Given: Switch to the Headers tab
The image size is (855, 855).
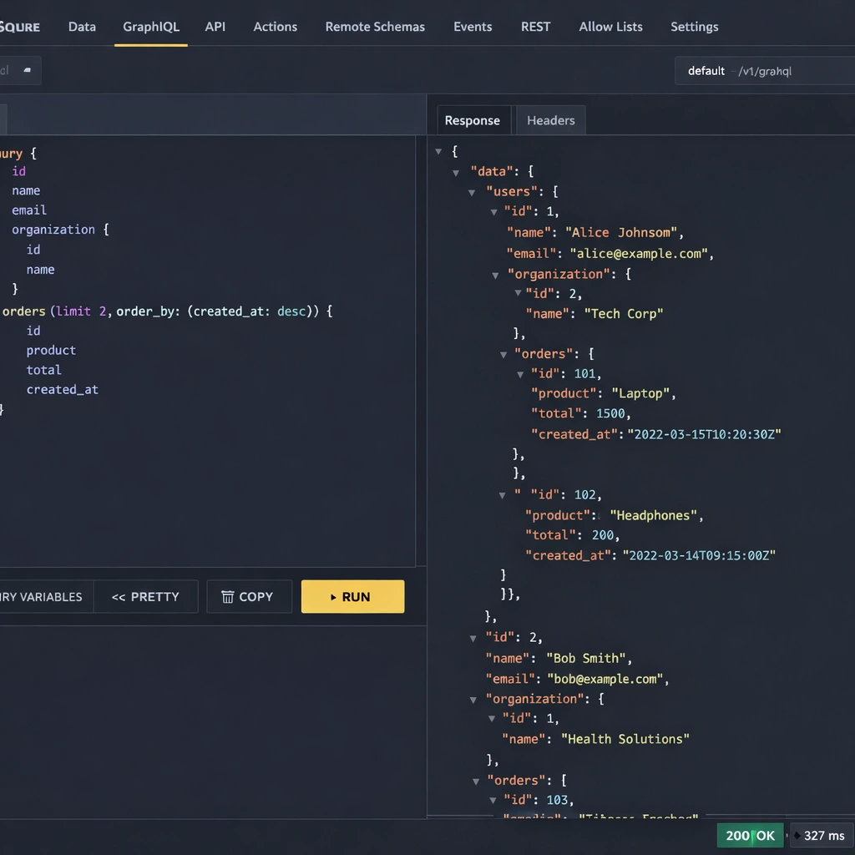Looking at the screenshot, I should coord(550,120).
